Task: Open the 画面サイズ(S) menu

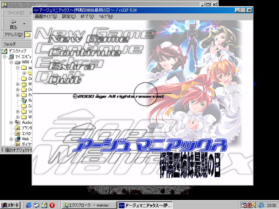Action: [x=46, y=16]
